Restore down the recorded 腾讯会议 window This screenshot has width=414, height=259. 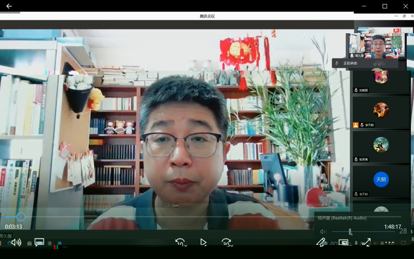404,16
